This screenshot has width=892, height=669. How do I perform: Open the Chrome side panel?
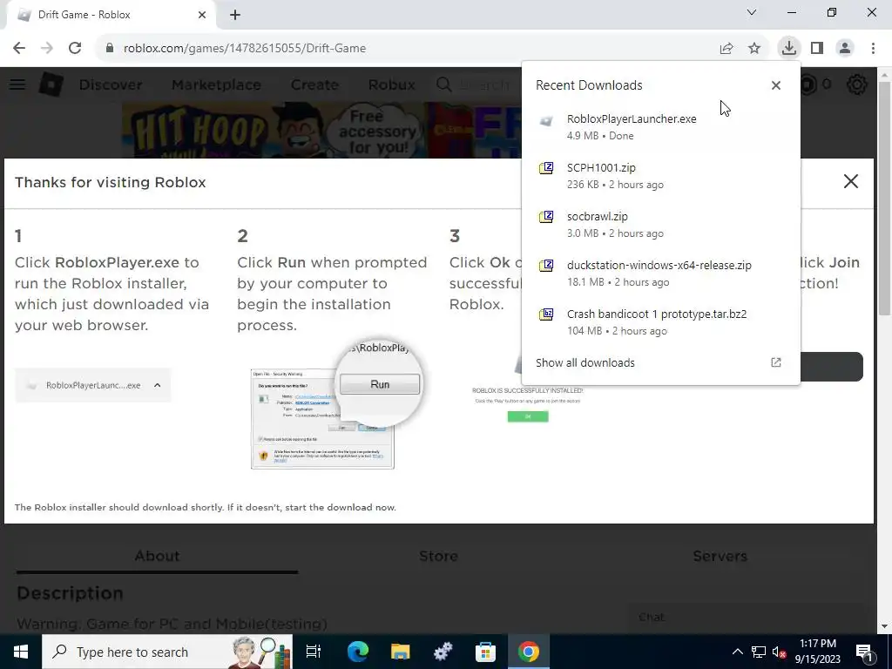pyautogui.click(x=817, y=49)
